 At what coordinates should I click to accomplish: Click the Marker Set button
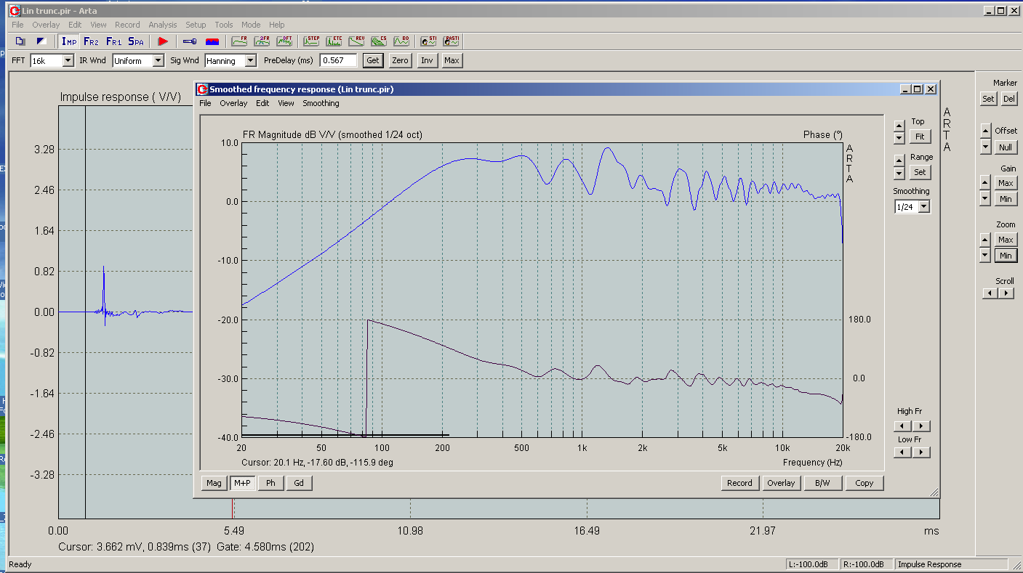coord(988,99)
